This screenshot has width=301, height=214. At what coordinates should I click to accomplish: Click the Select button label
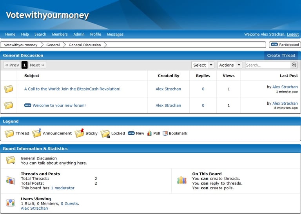(x=199, y=65)
